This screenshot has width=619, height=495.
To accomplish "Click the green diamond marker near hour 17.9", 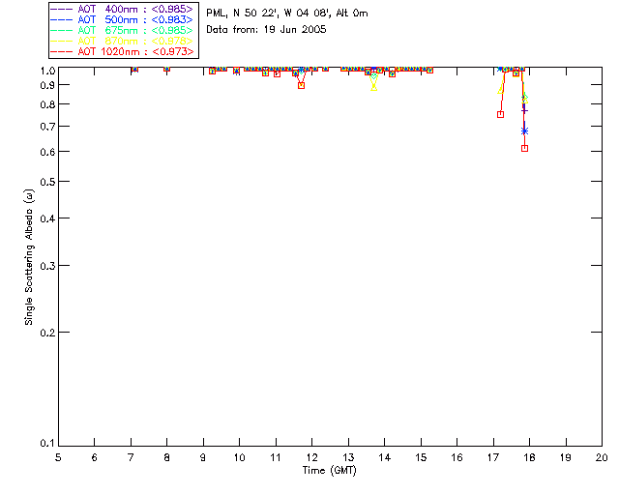I will pyautogui.click(x=524, y=97).
